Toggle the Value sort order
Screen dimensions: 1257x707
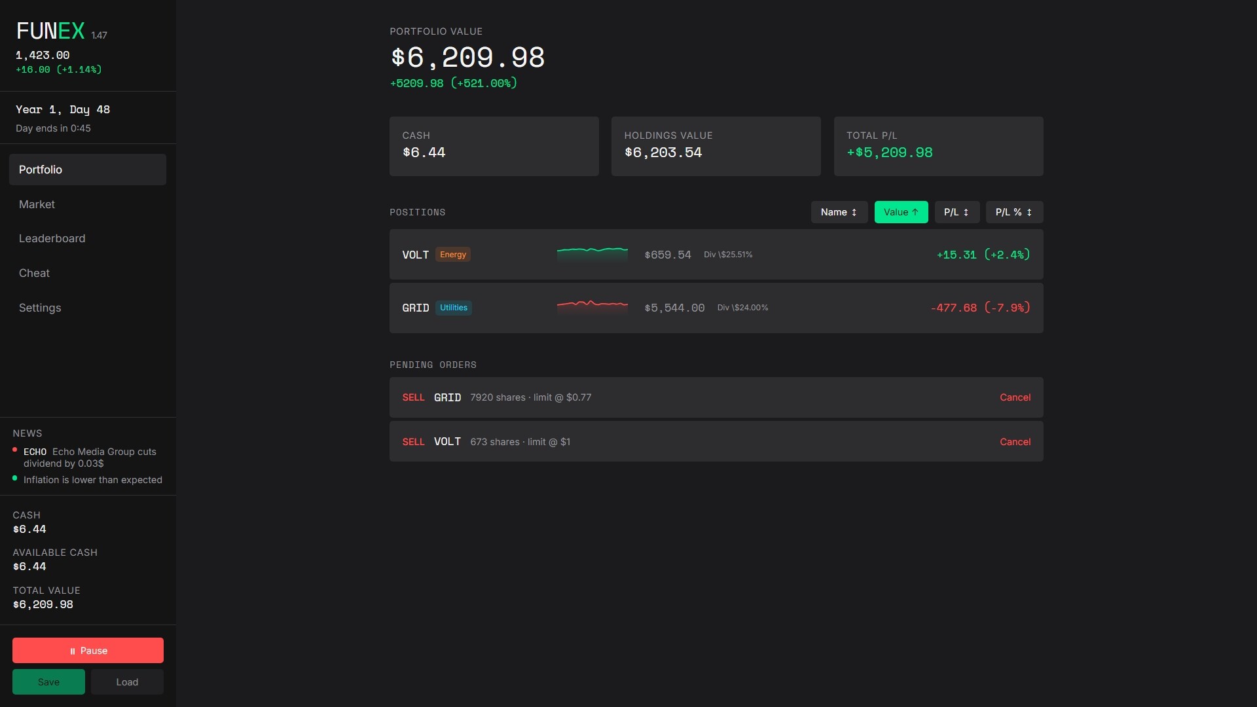tap(901, 212)
